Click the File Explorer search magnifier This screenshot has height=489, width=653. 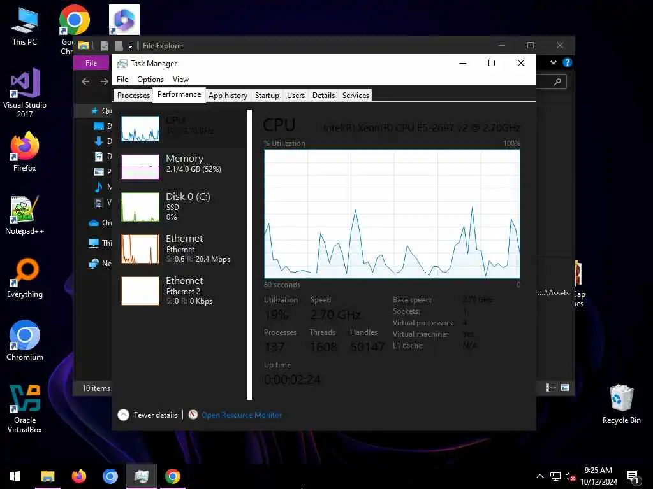tap(557, 82)
